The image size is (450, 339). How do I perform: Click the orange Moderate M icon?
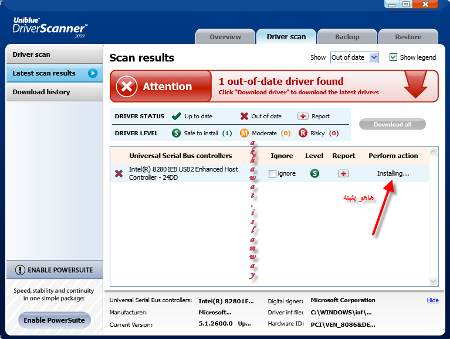[x=244, y=133]
